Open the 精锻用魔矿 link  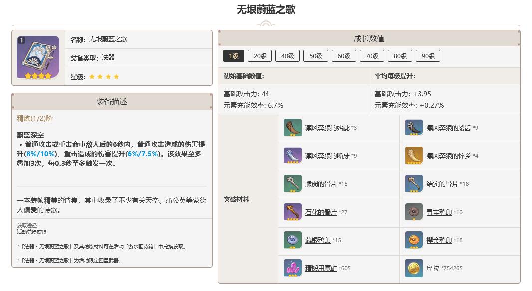321,268
